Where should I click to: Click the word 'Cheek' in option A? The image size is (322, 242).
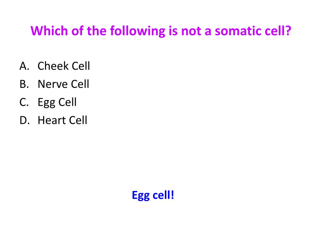(x=53, y=66)
